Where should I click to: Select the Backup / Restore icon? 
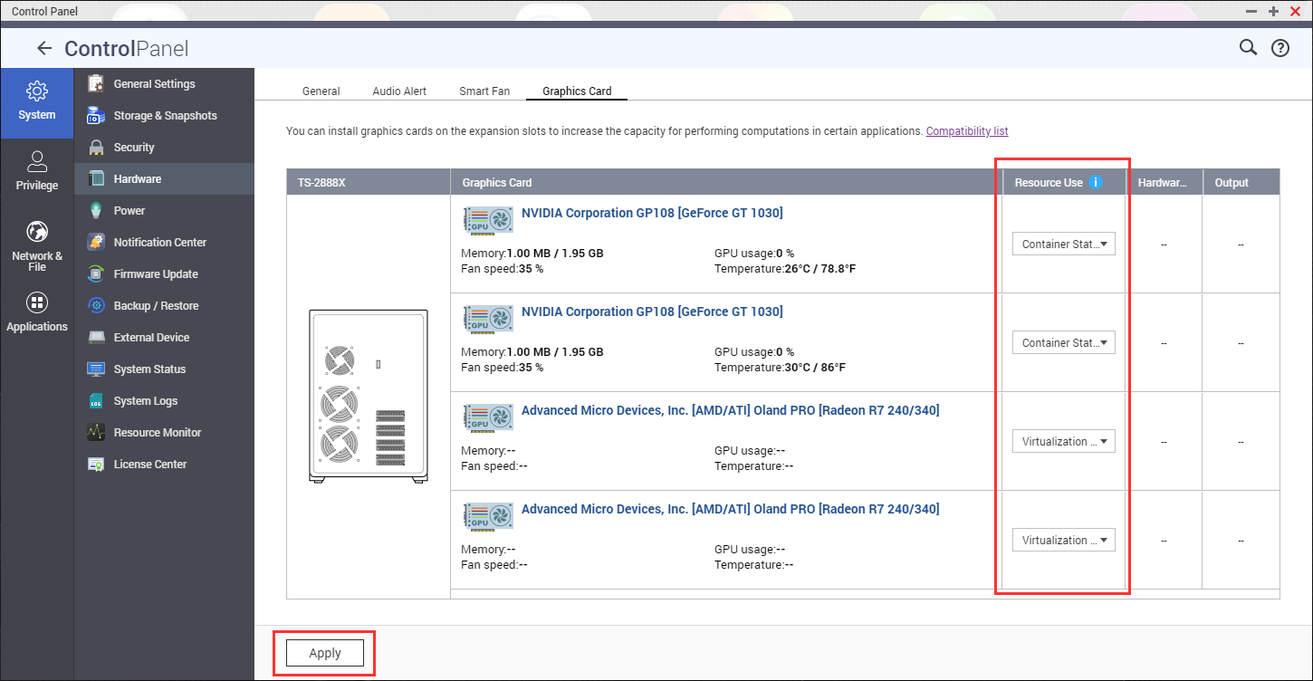(95, 305)
